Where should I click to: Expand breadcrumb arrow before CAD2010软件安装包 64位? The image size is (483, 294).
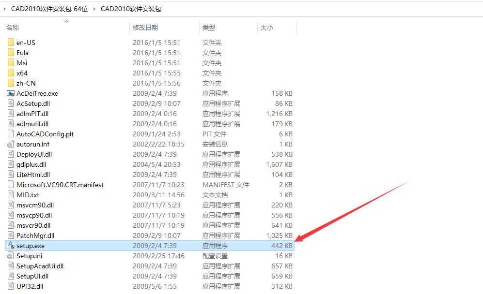(4, 9)
